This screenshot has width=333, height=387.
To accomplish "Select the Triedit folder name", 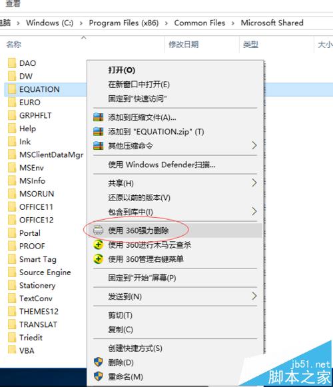I will point(31,338).
